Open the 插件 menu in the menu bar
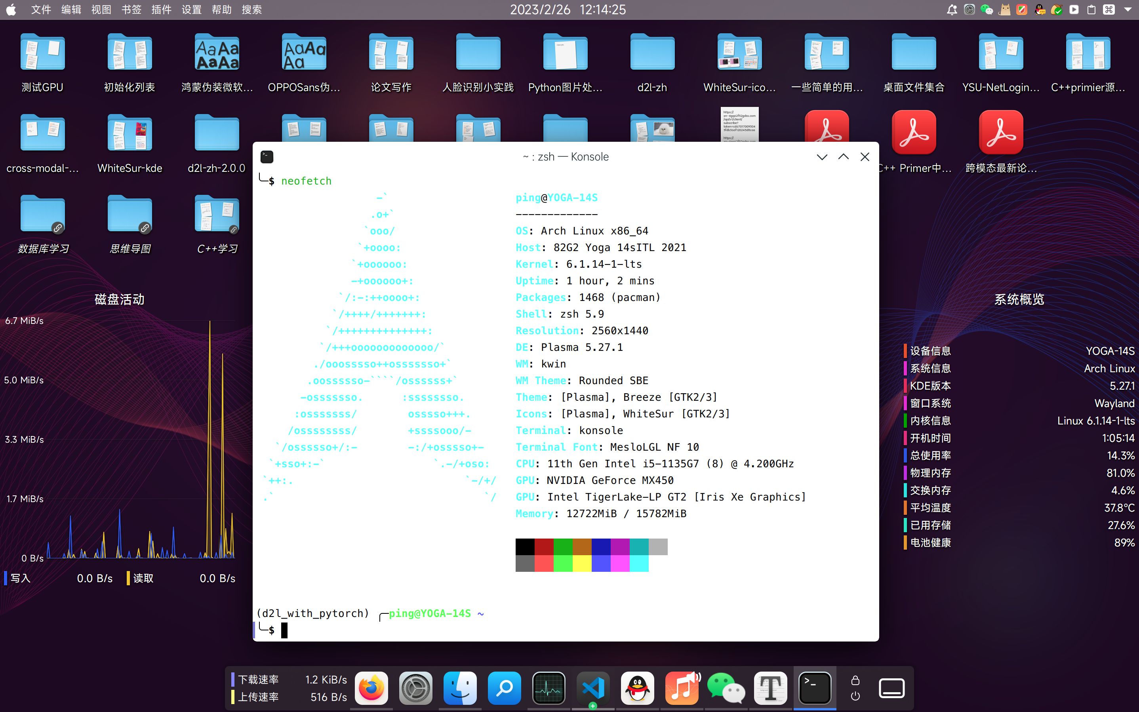The image size is (1139, 712). [162, 10]
